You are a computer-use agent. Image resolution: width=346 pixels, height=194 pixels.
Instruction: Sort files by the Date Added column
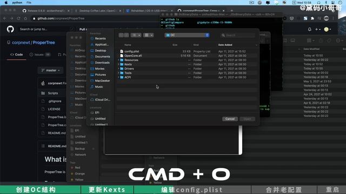pyautogui.click(x=225, y=45)
